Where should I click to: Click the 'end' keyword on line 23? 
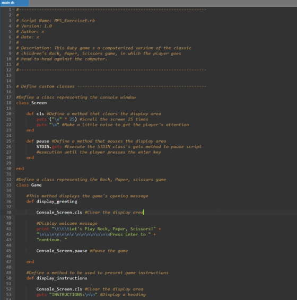pyautogui.click(x=30, y=130)
